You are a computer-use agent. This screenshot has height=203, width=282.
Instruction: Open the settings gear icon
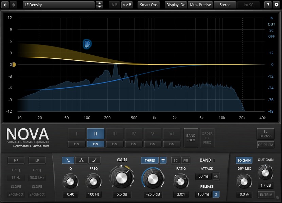pyautogui.click(x=277, y=5)
